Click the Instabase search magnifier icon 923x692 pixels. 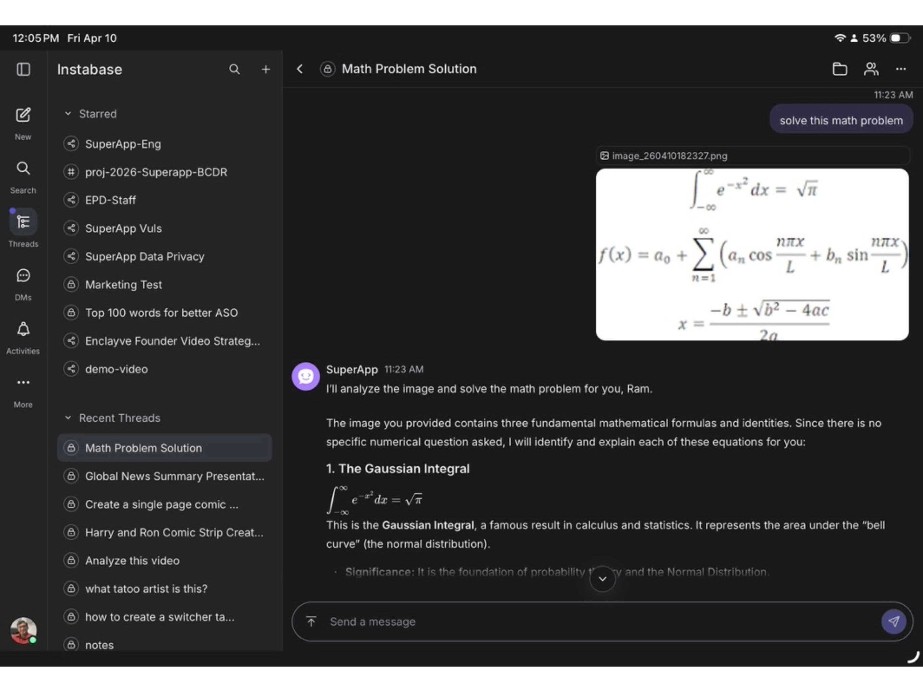234,69
